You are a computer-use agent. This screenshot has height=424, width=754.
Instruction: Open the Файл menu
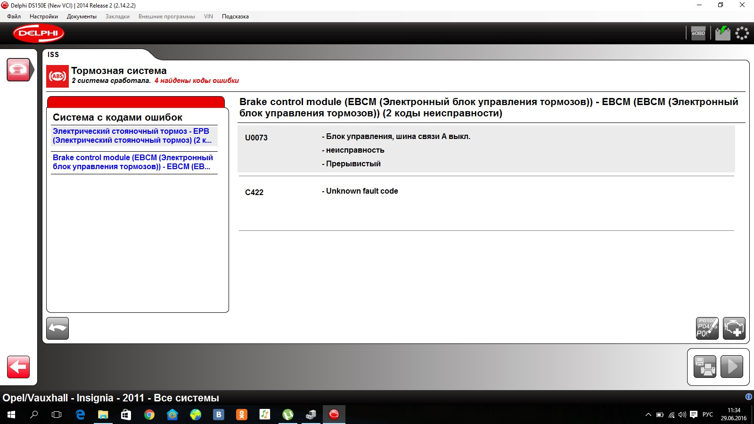click(14, 16)
